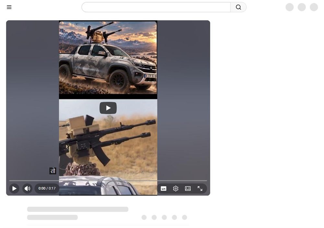
Task: Click the search magnifier button
Action: pos(238,7)
